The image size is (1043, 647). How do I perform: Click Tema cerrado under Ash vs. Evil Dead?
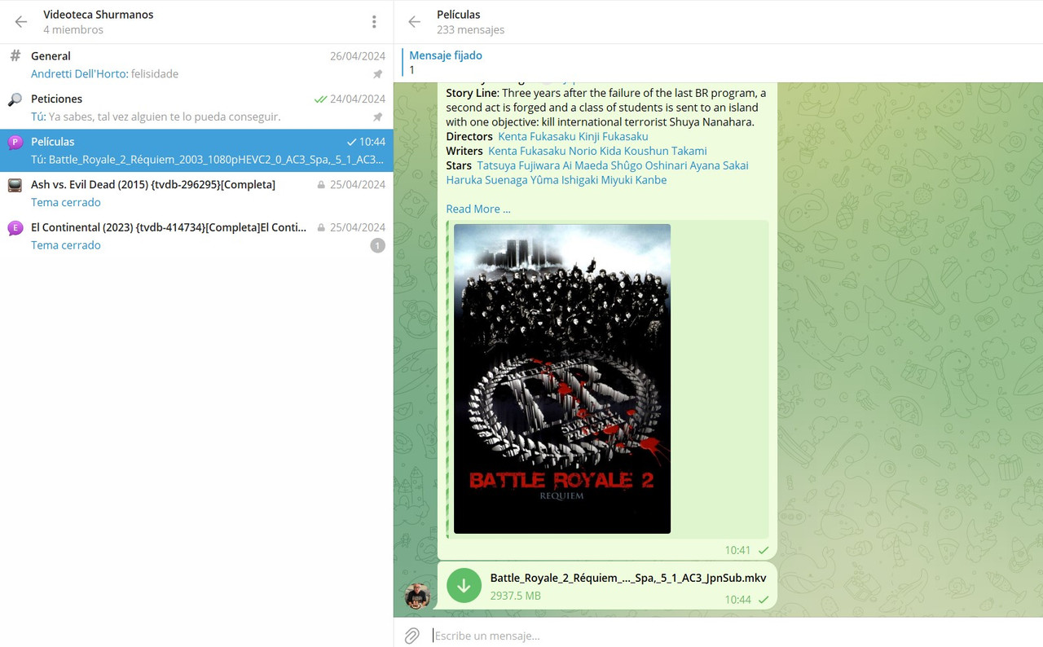pos(66,202)
